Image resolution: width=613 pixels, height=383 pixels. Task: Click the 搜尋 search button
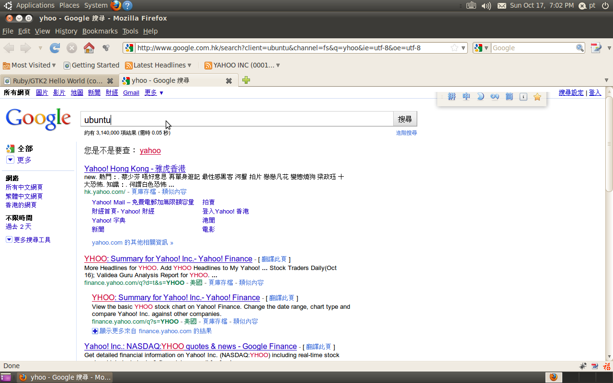(x=405, y=119)
